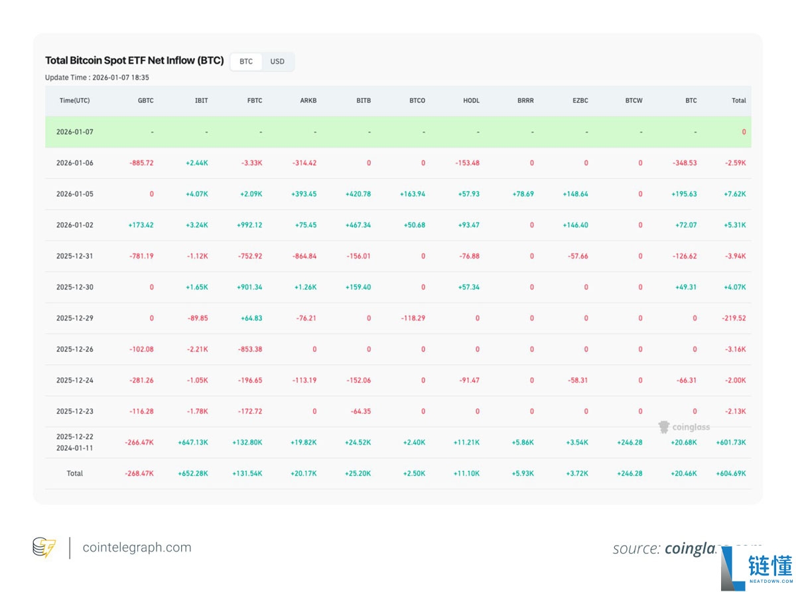
Task: Switch the unit toggle to BTC
Action: coord(246,62)
